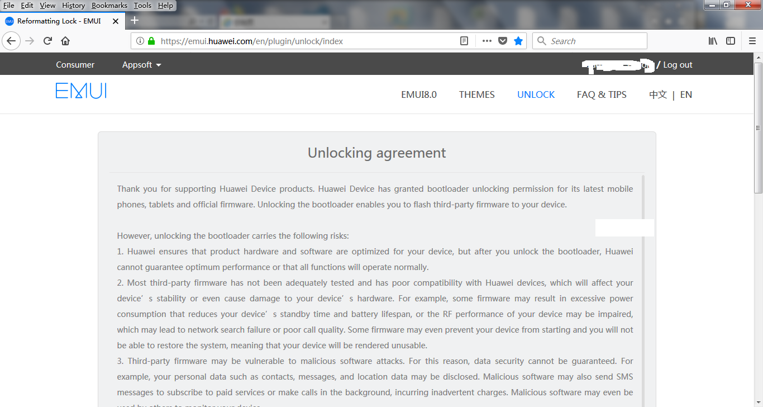Switch language to 中文
The width and height of the screenshot is (763, 407).
click(x=658, y=94)
